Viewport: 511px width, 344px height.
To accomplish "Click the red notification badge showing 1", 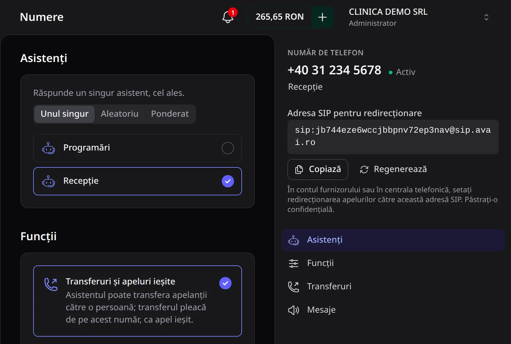I will pos(233,13).
